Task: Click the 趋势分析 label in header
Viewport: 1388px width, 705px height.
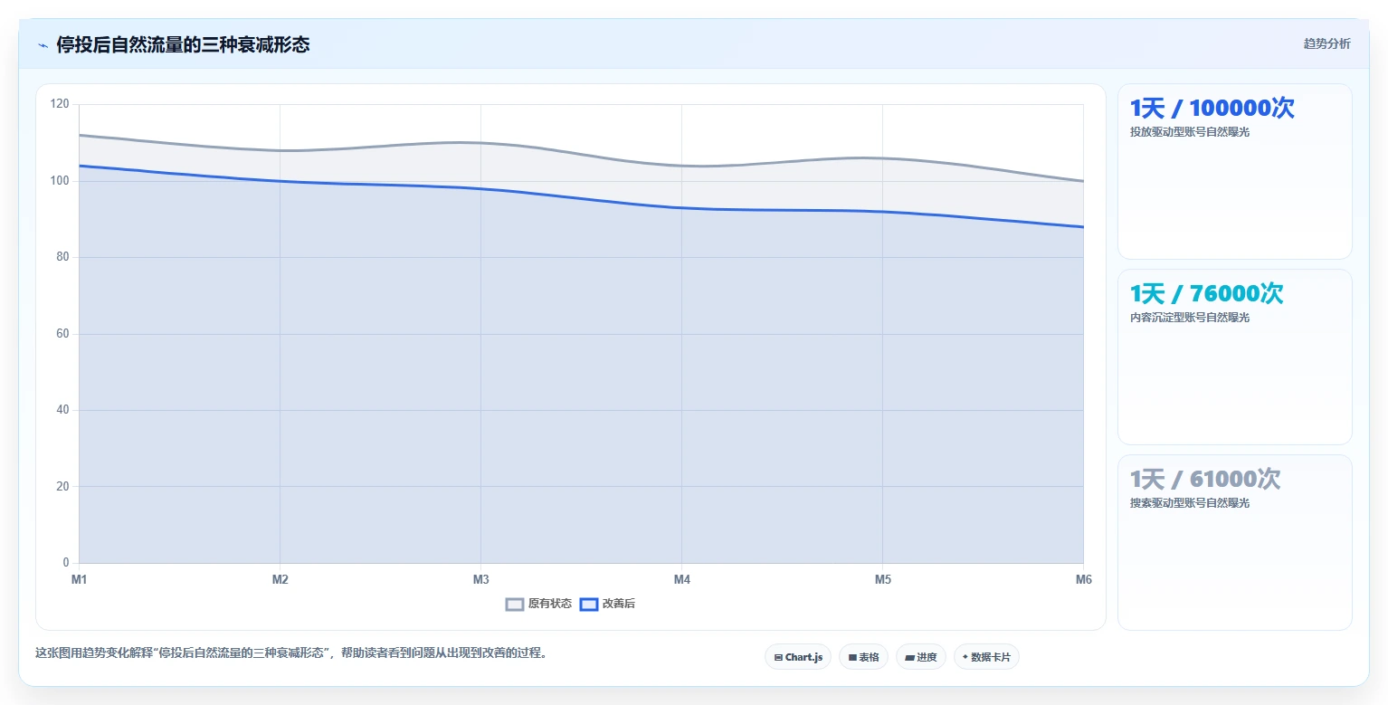Action: [1326, 43]
